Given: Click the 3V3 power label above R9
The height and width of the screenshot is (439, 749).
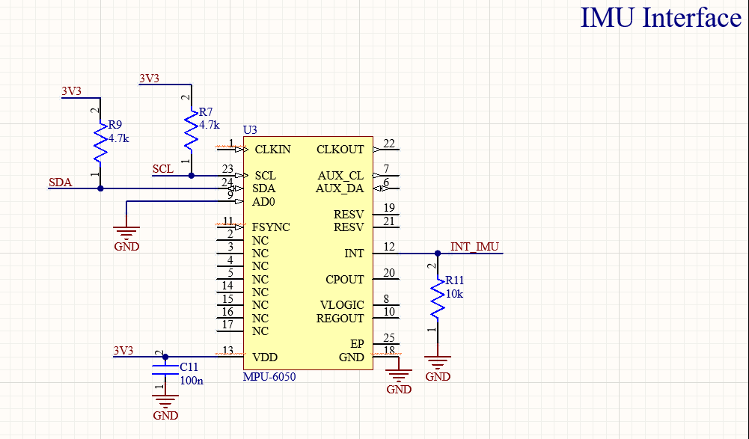Looking at the screenshot, I should click(x=71, y=91).
